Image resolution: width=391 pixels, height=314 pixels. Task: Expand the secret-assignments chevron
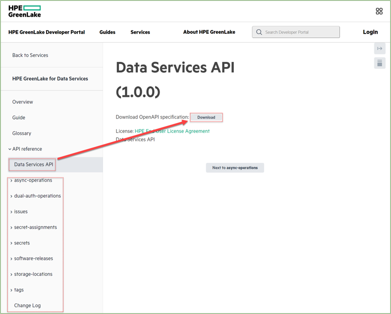click(x=11, y=228)
